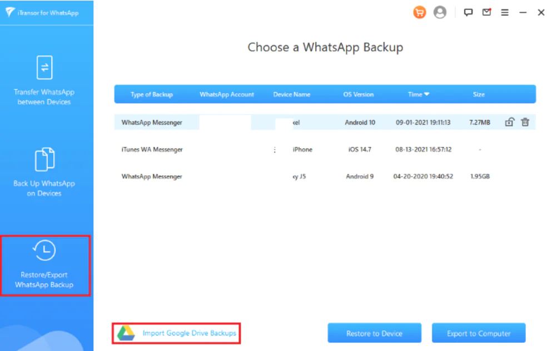Open the store cart icon
This screenshot has width=557, height=351.
point(420,12)
